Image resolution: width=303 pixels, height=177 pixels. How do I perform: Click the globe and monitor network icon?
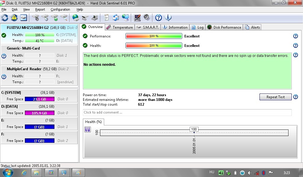[125, 18]
